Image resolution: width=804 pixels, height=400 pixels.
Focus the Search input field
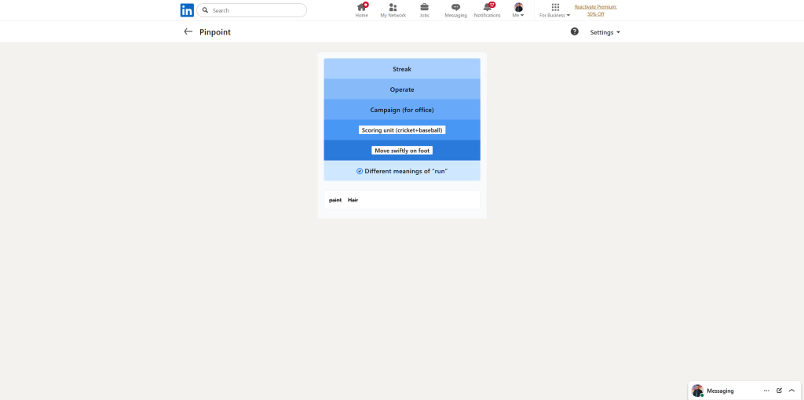[x=251, y=10]
